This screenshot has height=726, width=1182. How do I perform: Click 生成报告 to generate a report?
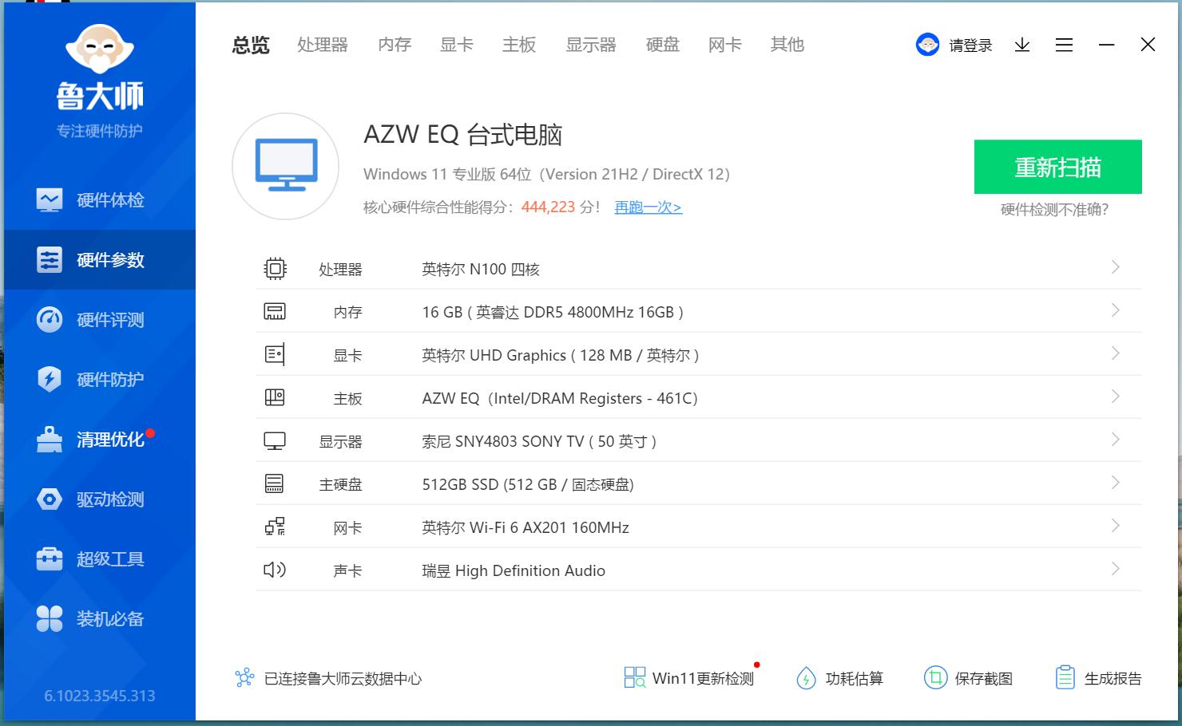click(x=1097, y=677)
